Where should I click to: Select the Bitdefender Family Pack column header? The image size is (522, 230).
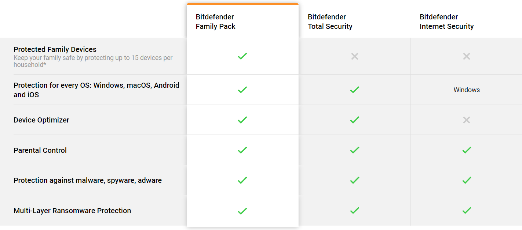[216, 22]
